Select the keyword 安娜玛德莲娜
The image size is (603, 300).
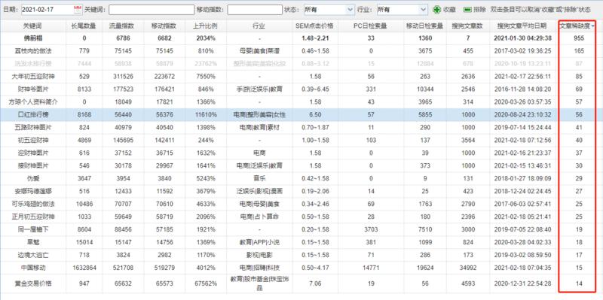pos(32,192)
